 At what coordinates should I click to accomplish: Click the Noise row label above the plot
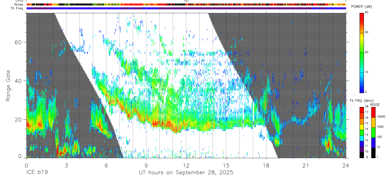point(19,4)
